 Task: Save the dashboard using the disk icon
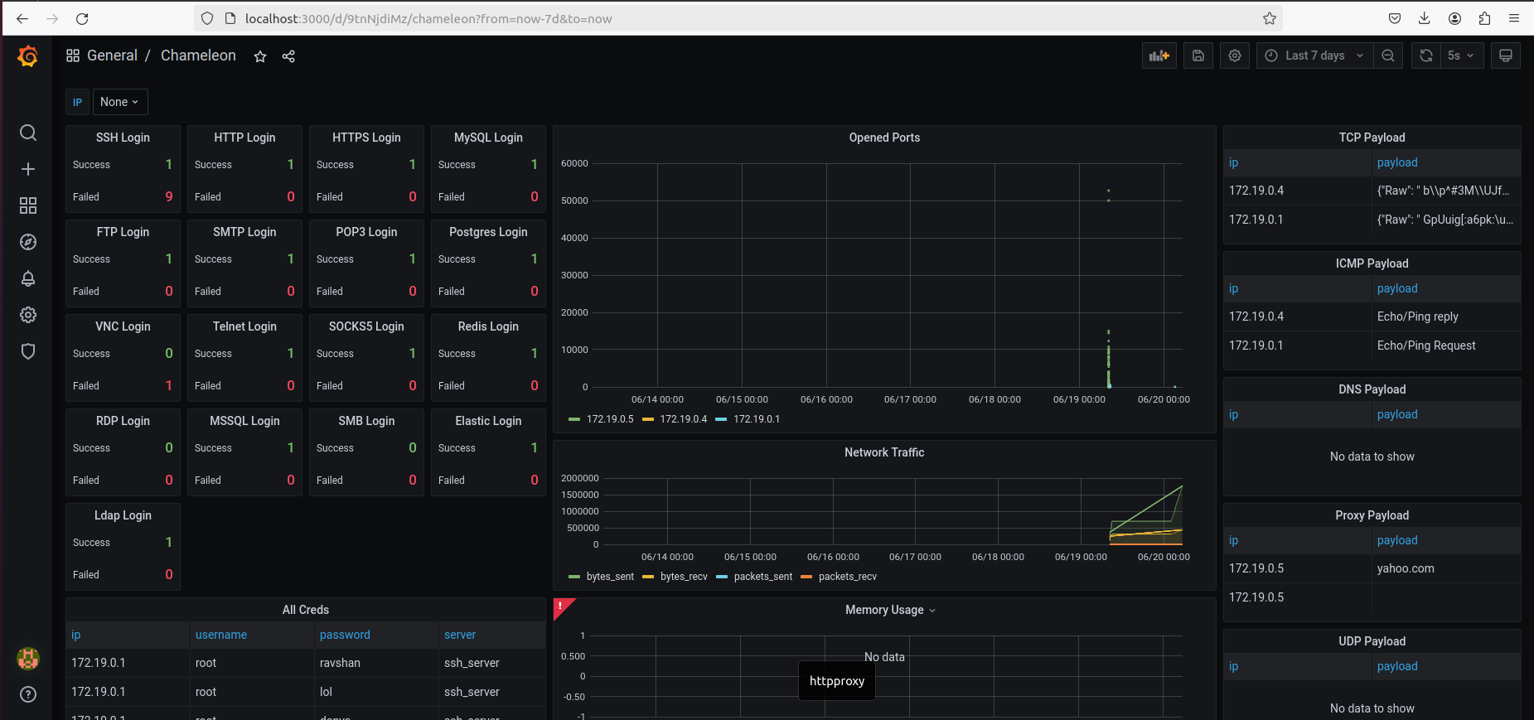coord(1198,56)
